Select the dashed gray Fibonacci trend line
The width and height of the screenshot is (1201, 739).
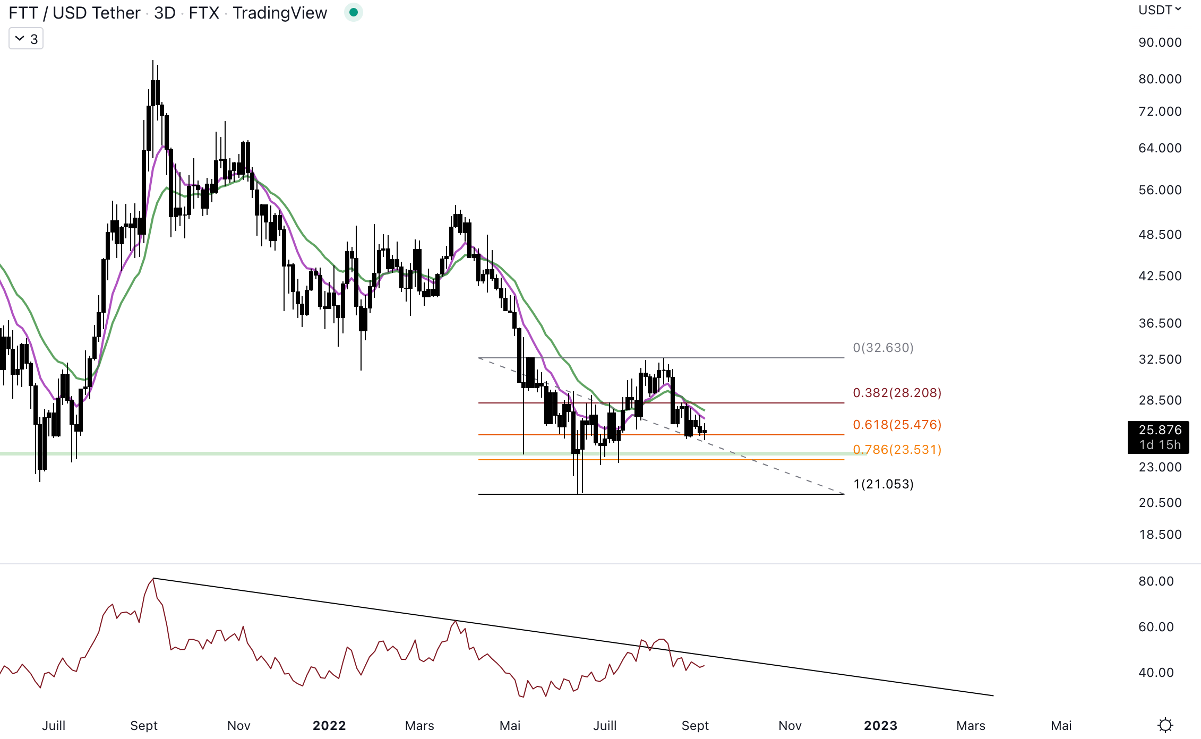point(786,472)
